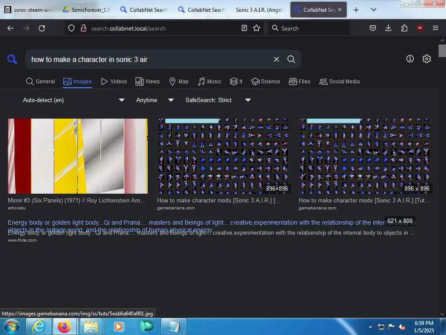Screen dimensions: 446x335
Task: Go back to previous page
Action: click(x=10, y=28)
